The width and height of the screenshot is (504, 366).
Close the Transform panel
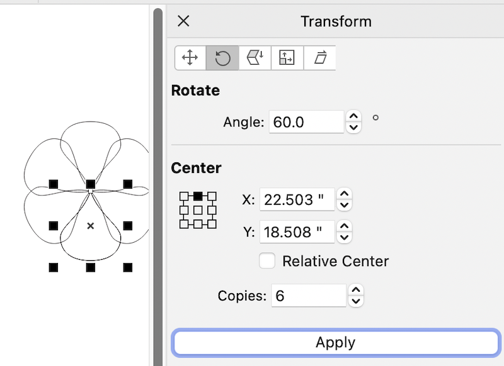(183, 21)
